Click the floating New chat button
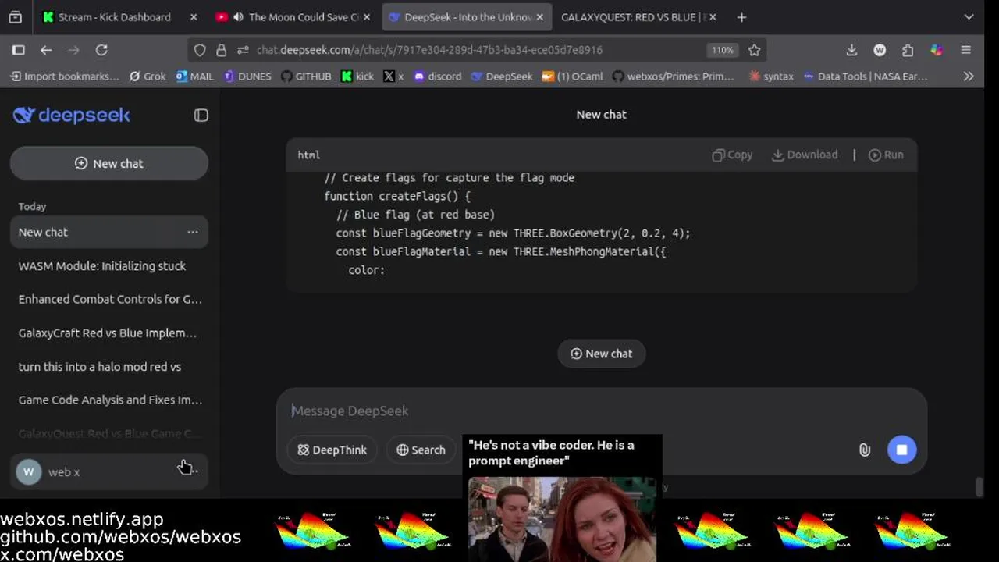The width and height of the screenshot is (999, 562). click(x=601, y=354)
